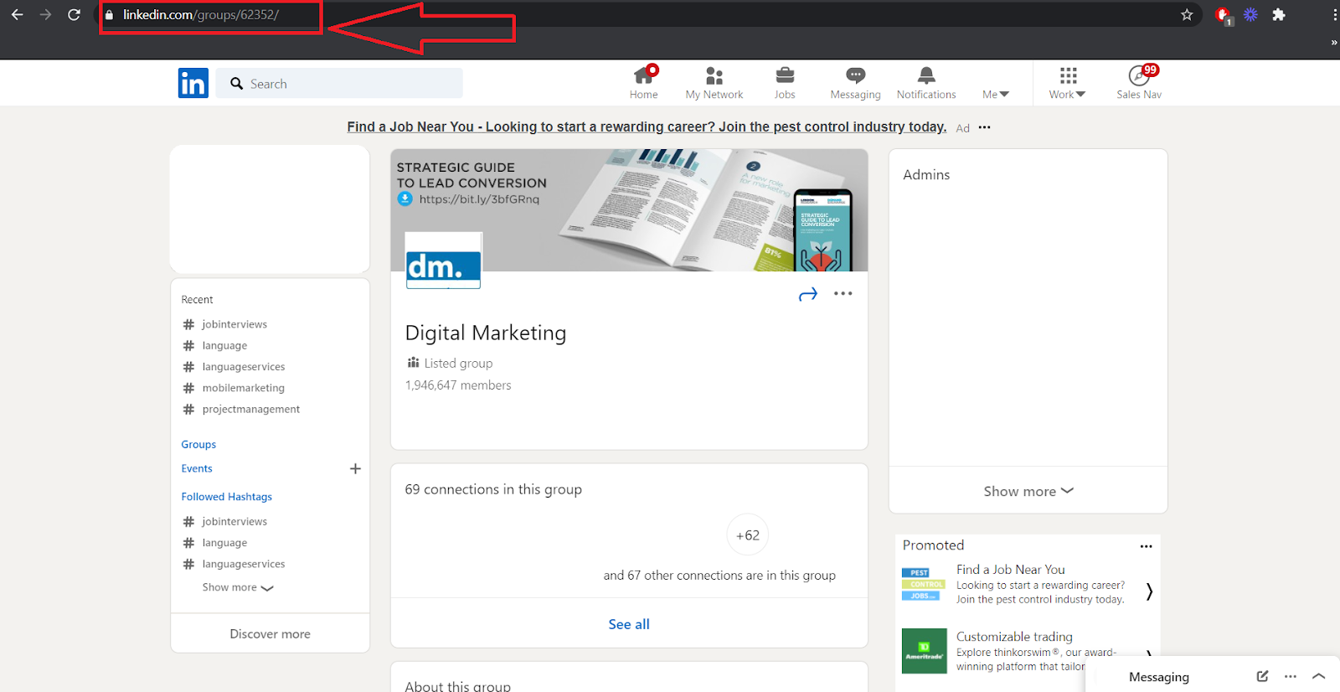Open Messaging bar options menu
The height and width of the screenshot is (692, 1340).
click(x=1291, y=676)
